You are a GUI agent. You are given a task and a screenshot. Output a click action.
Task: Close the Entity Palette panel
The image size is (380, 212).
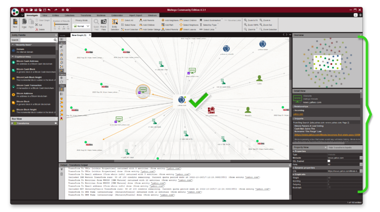[x=56, y=35]
